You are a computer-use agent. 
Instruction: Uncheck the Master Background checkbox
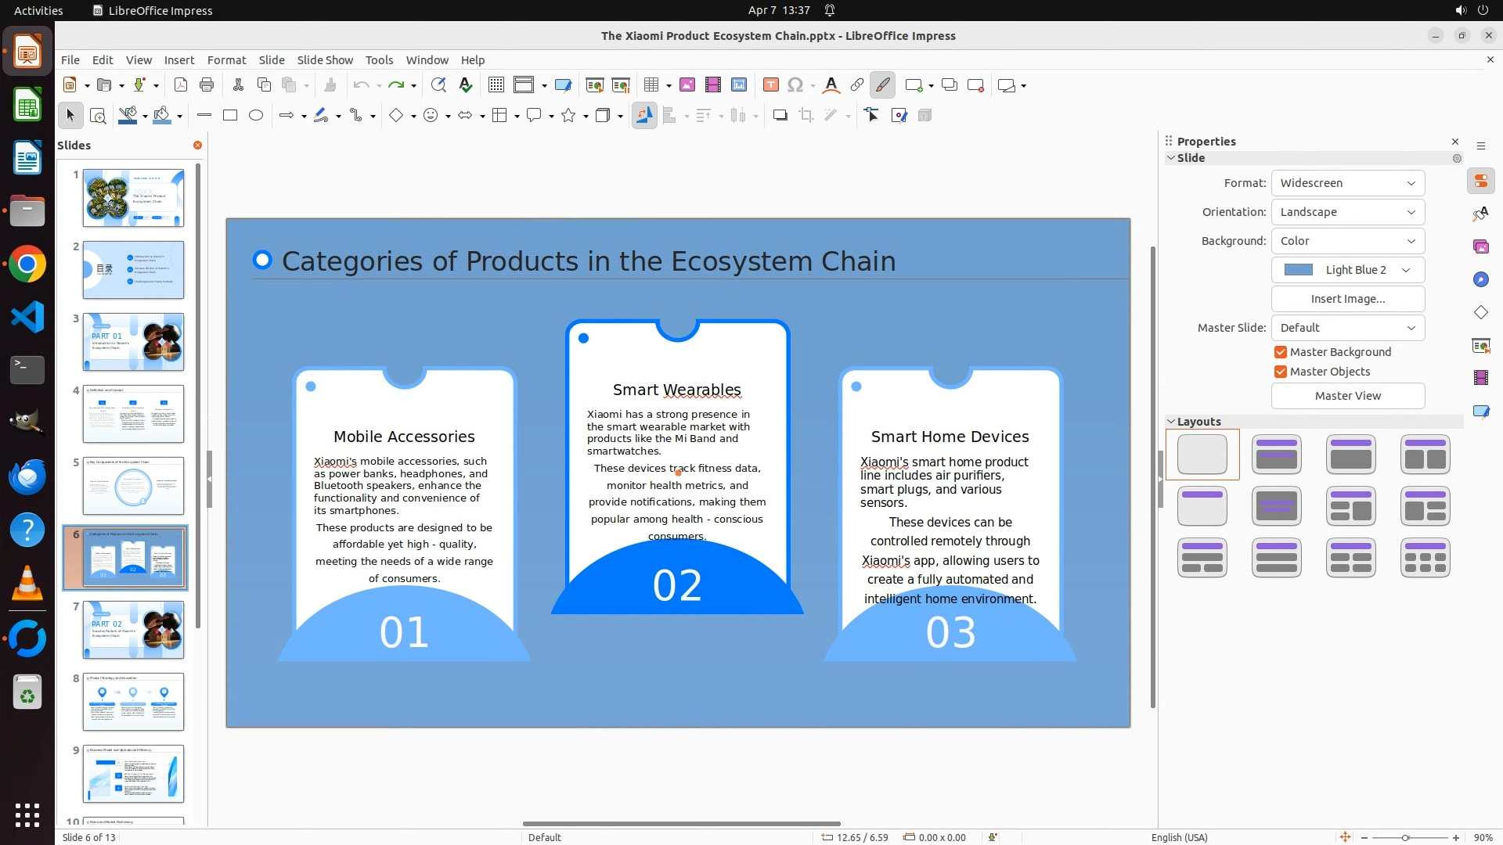coord(1281,352)
